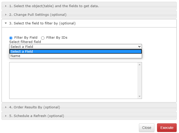The width and height of the screenshot is (179, 133).
Task: Select the Filter By Field radio button
Action: pos(11,38)
